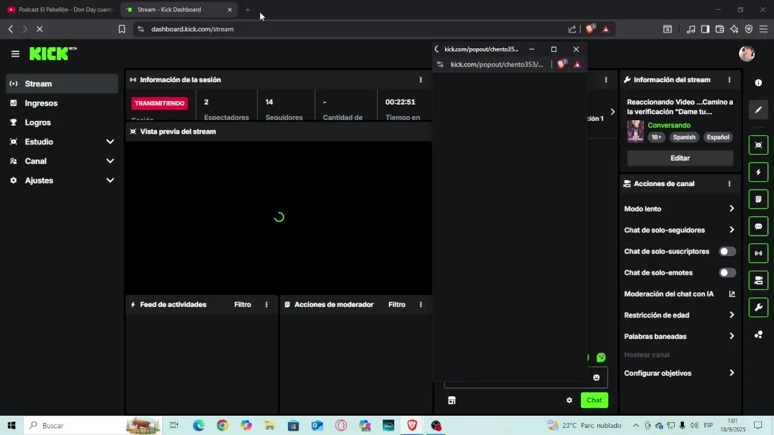Open the emote picker smiley icon
The height and width of the screenshot is (435, 774).
[596, 378]
